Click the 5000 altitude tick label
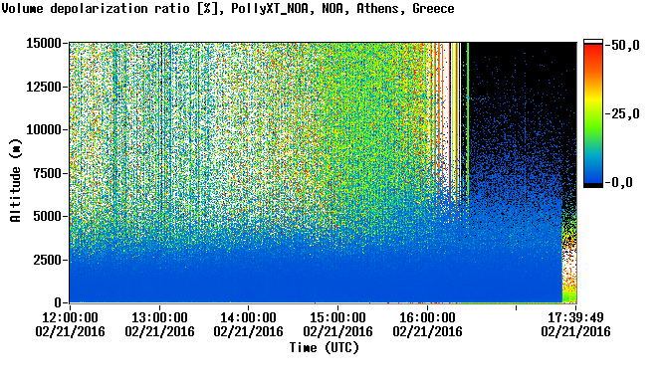Screen dimensions: 662x387 coord(47,217)
